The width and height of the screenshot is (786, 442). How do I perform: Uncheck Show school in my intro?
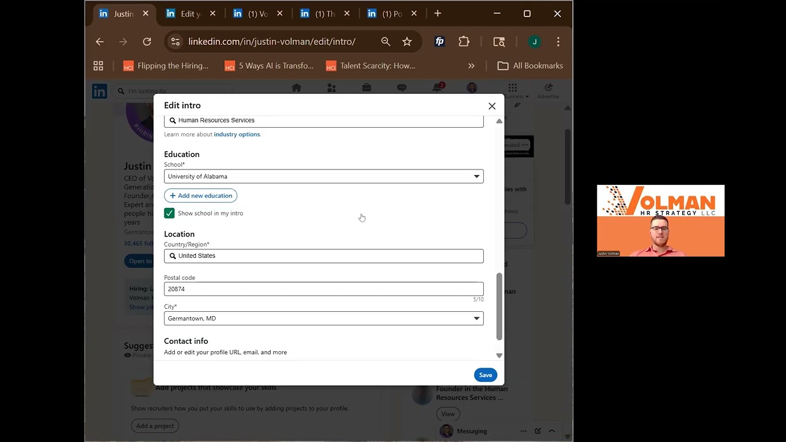click(x=169, y=213)
